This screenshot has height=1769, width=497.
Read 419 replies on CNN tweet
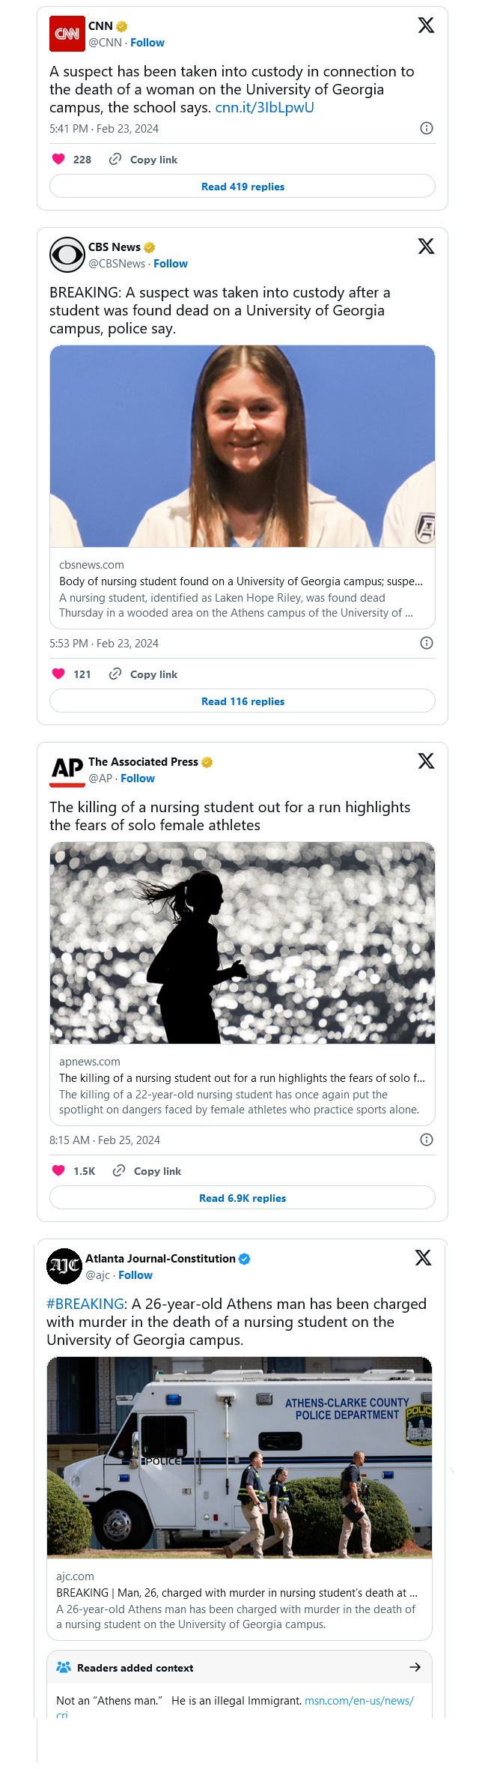243,187
